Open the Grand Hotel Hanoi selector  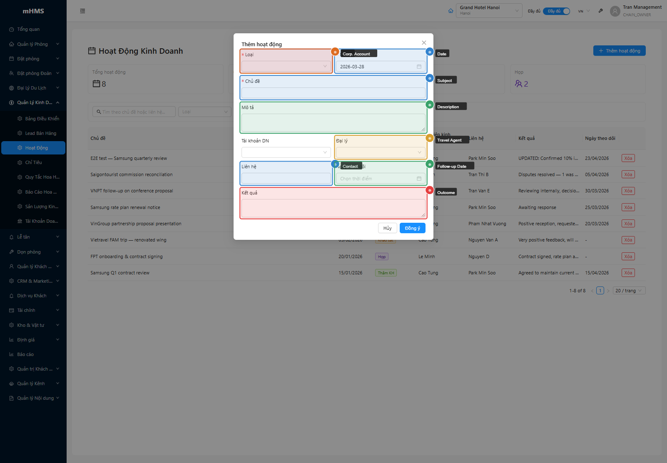click(489, 11)
